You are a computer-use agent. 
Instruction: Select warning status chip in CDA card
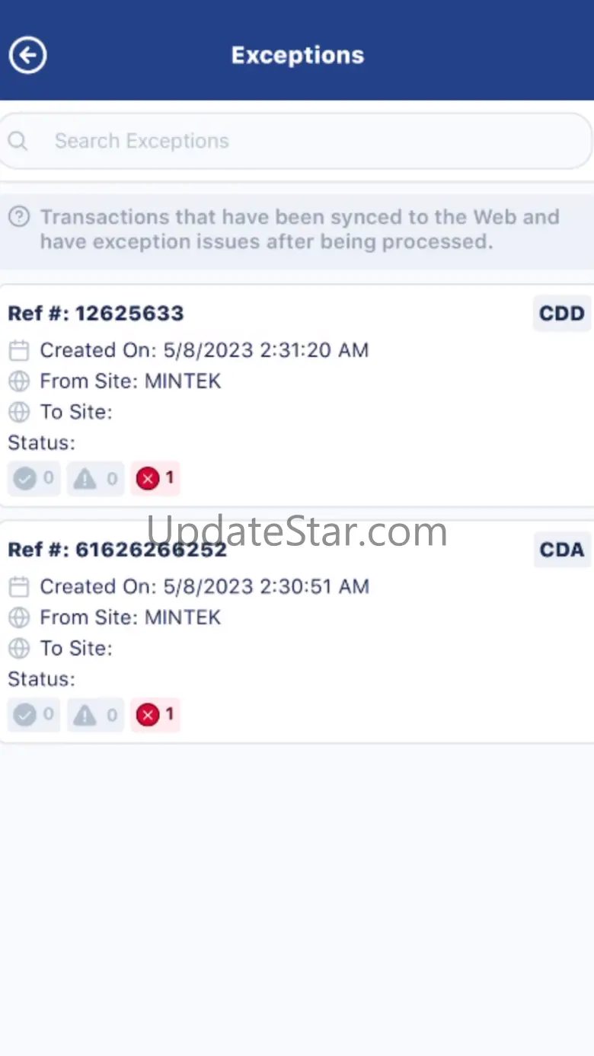[x=96, y=714]
